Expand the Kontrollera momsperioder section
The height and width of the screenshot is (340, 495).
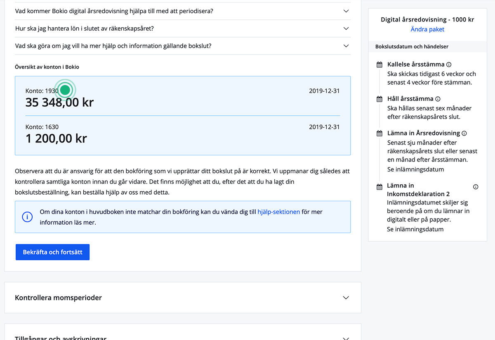point(346,298)
